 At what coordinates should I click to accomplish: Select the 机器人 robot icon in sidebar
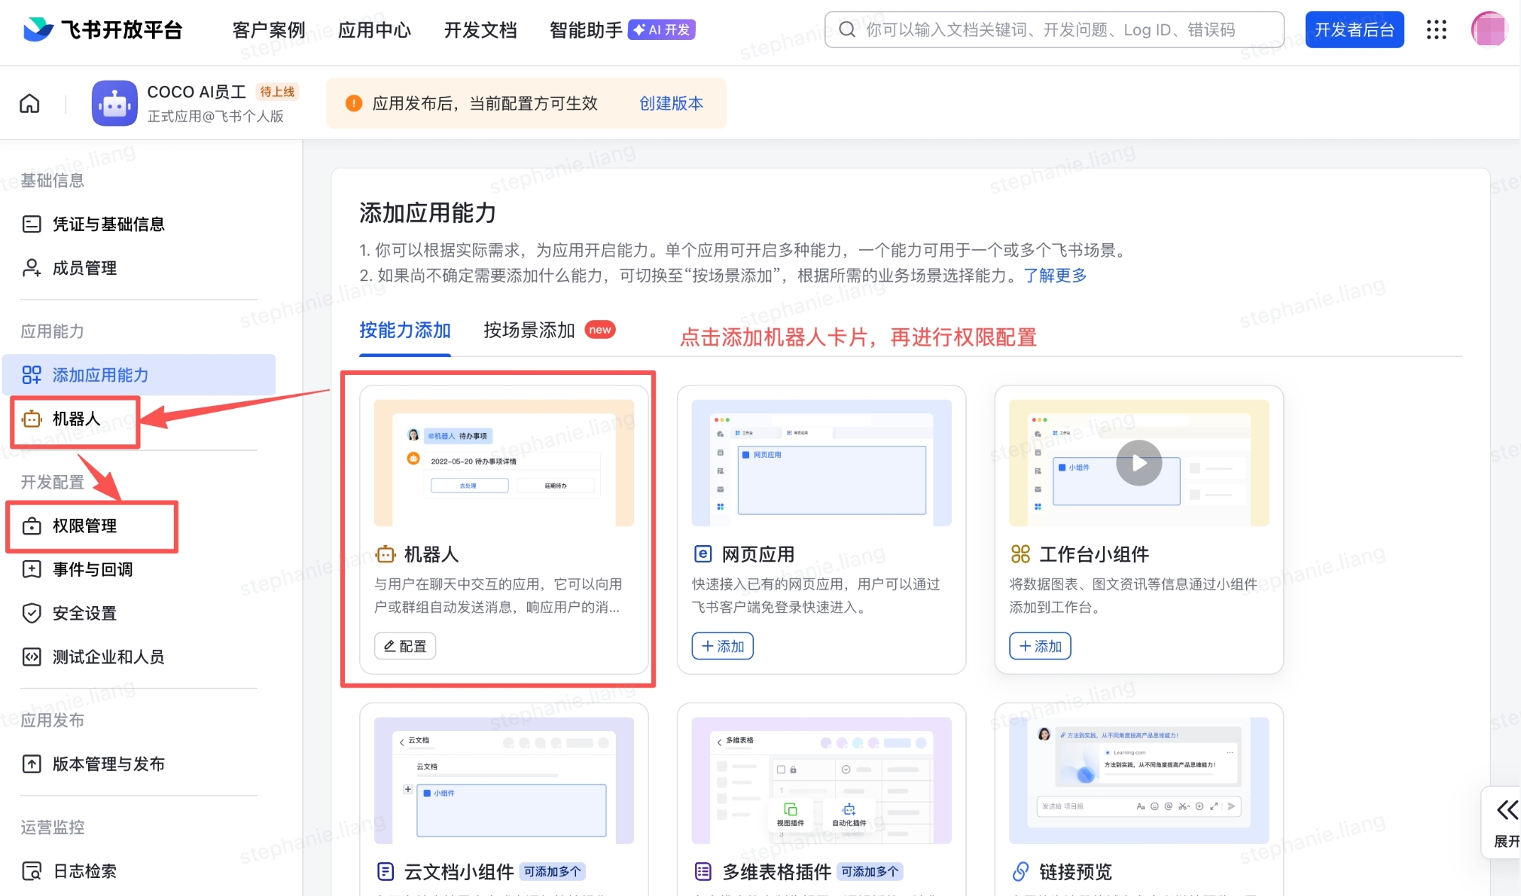point(32,419)
